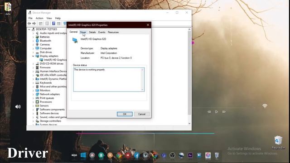Open the File menu in Device Manager
The image size is (290, 163).
coord(30,18)
